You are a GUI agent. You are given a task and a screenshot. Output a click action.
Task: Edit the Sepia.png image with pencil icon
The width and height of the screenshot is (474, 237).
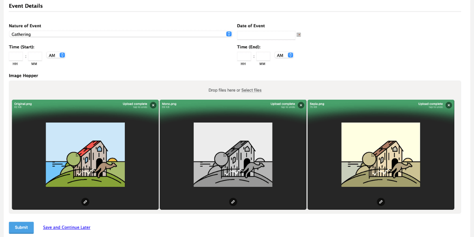point(381,202)
